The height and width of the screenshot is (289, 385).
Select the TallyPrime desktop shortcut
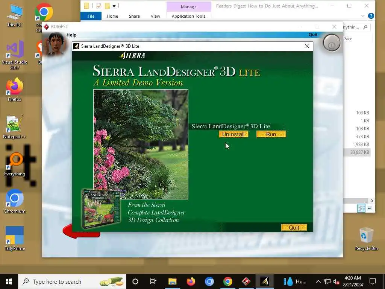click(x=15, y=238)
